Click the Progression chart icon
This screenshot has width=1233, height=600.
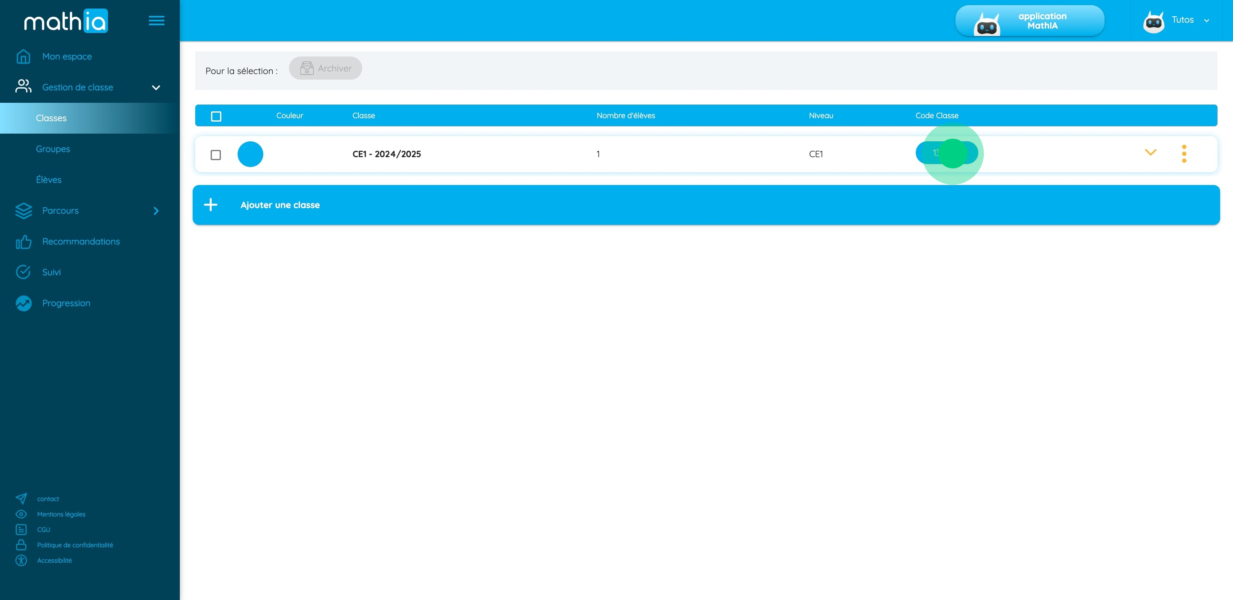23,303
